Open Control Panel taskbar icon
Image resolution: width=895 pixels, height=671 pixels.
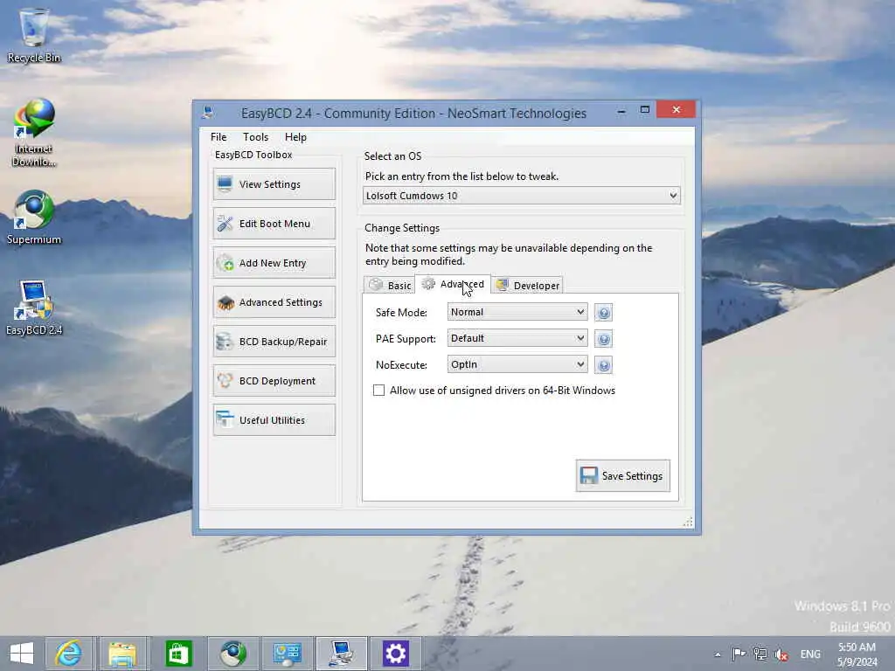[x=287, y=654]
